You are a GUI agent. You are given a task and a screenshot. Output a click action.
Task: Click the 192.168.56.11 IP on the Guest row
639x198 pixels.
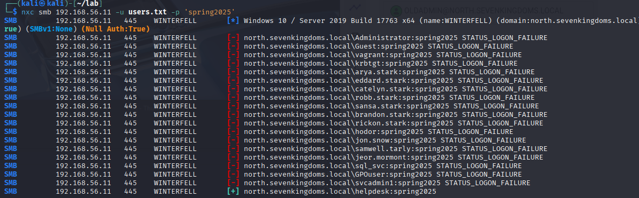tap(83, 46)
